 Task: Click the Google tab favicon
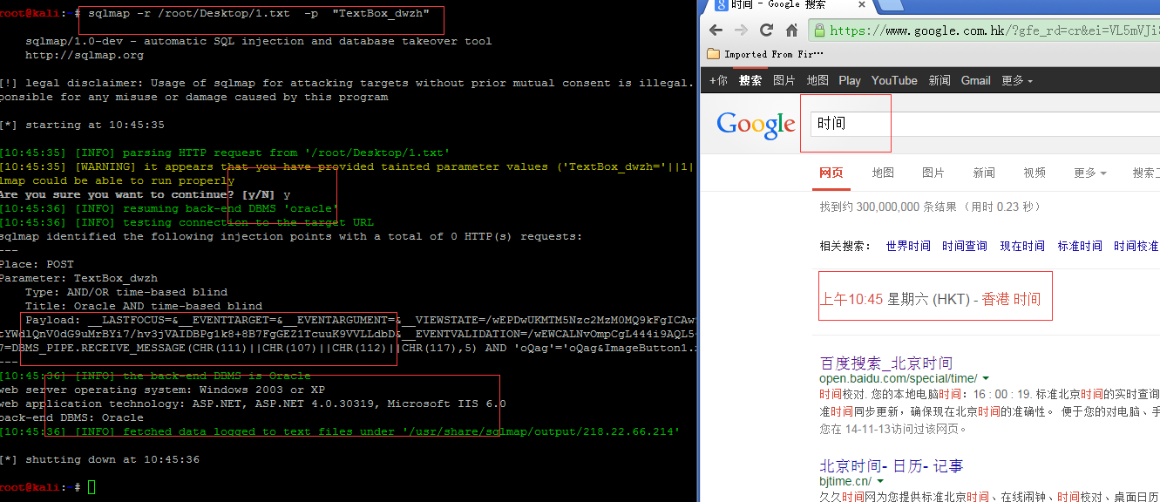(721, 4)
